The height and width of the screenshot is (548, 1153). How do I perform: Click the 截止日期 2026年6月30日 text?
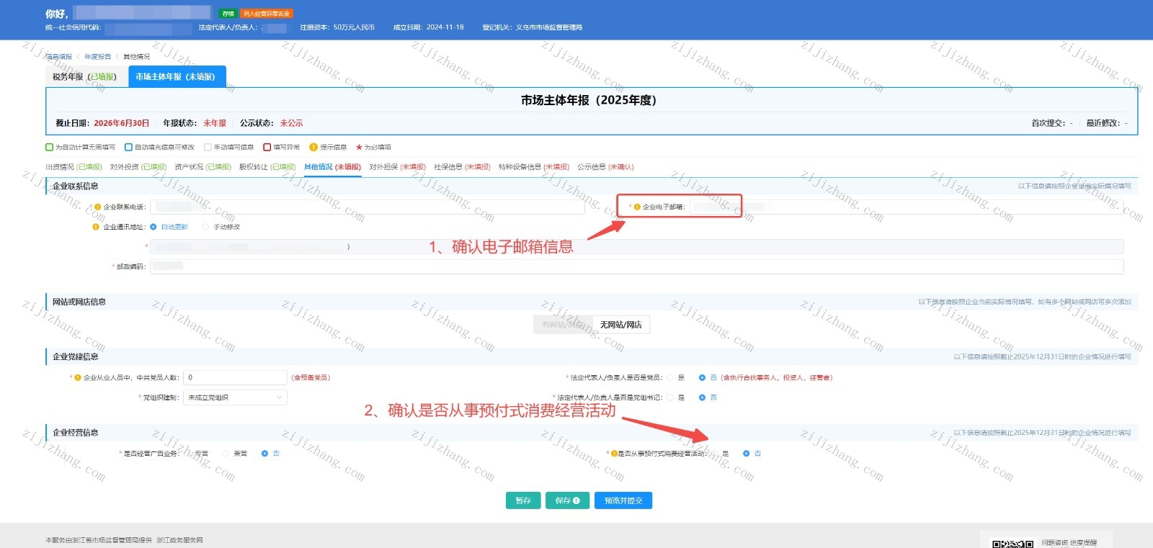[x=102, y=123]
